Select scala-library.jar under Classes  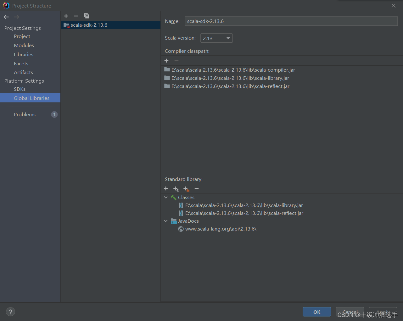[244, 205]
